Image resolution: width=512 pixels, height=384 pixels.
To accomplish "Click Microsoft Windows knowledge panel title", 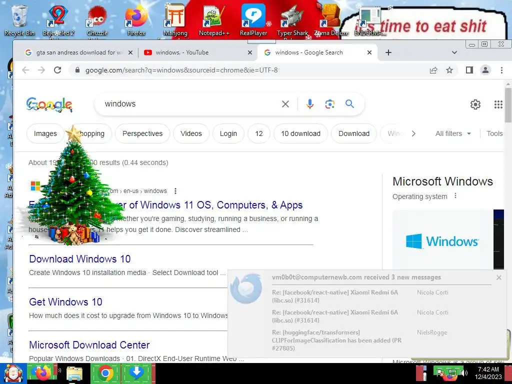I will 442,181.
